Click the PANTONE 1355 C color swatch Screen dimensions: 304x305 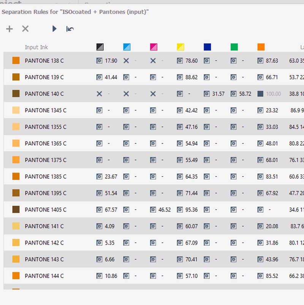pos(16,126)
